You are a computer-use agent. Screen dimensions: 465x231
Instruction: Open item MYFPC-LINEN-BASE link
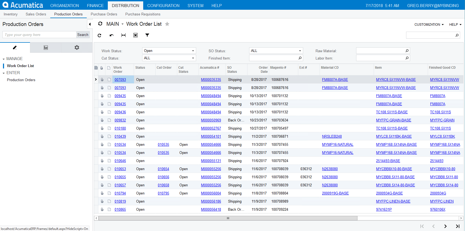tap(393, 201)
